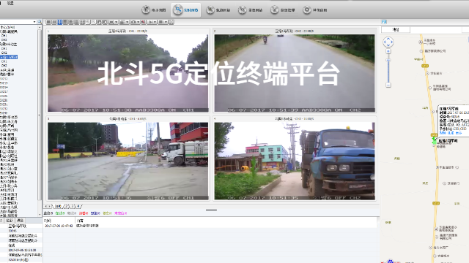Select top-right road camera video window
This screenshot has height=263, width=469.
point(295,73)
